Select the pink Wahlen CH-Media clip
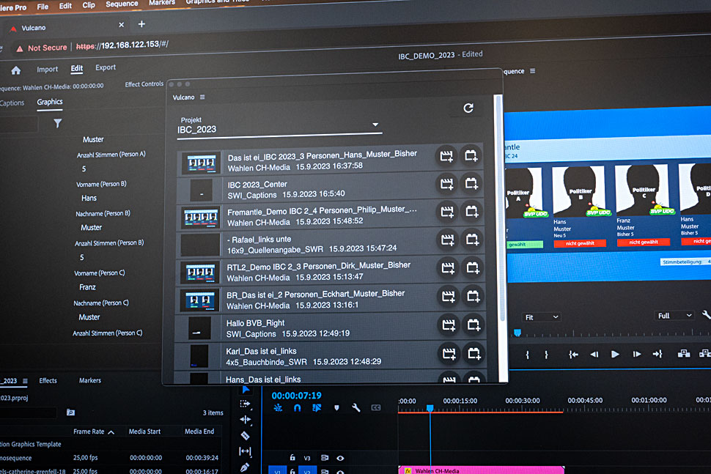Viewport: 711px width, 474px height. point(481,470)
